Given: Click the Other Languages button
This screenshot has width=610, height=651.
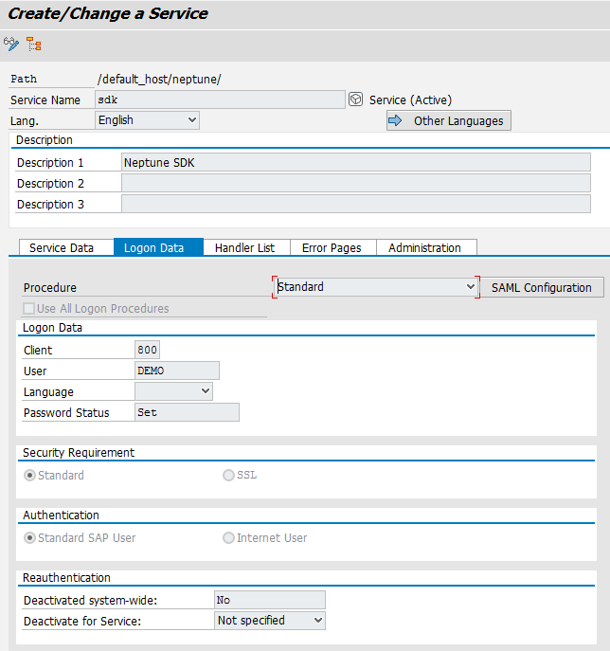Looking at the screenshot, I should [x=448, y=120].
